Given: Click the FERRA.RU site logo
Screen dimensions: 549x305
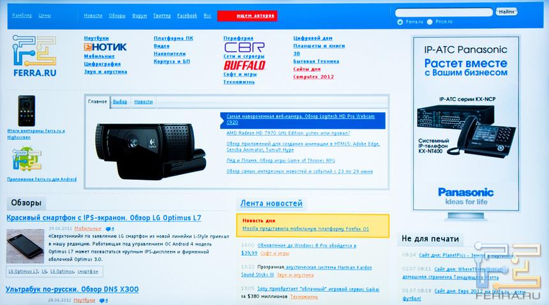Looking at the screenshot, I should [34, 56].
